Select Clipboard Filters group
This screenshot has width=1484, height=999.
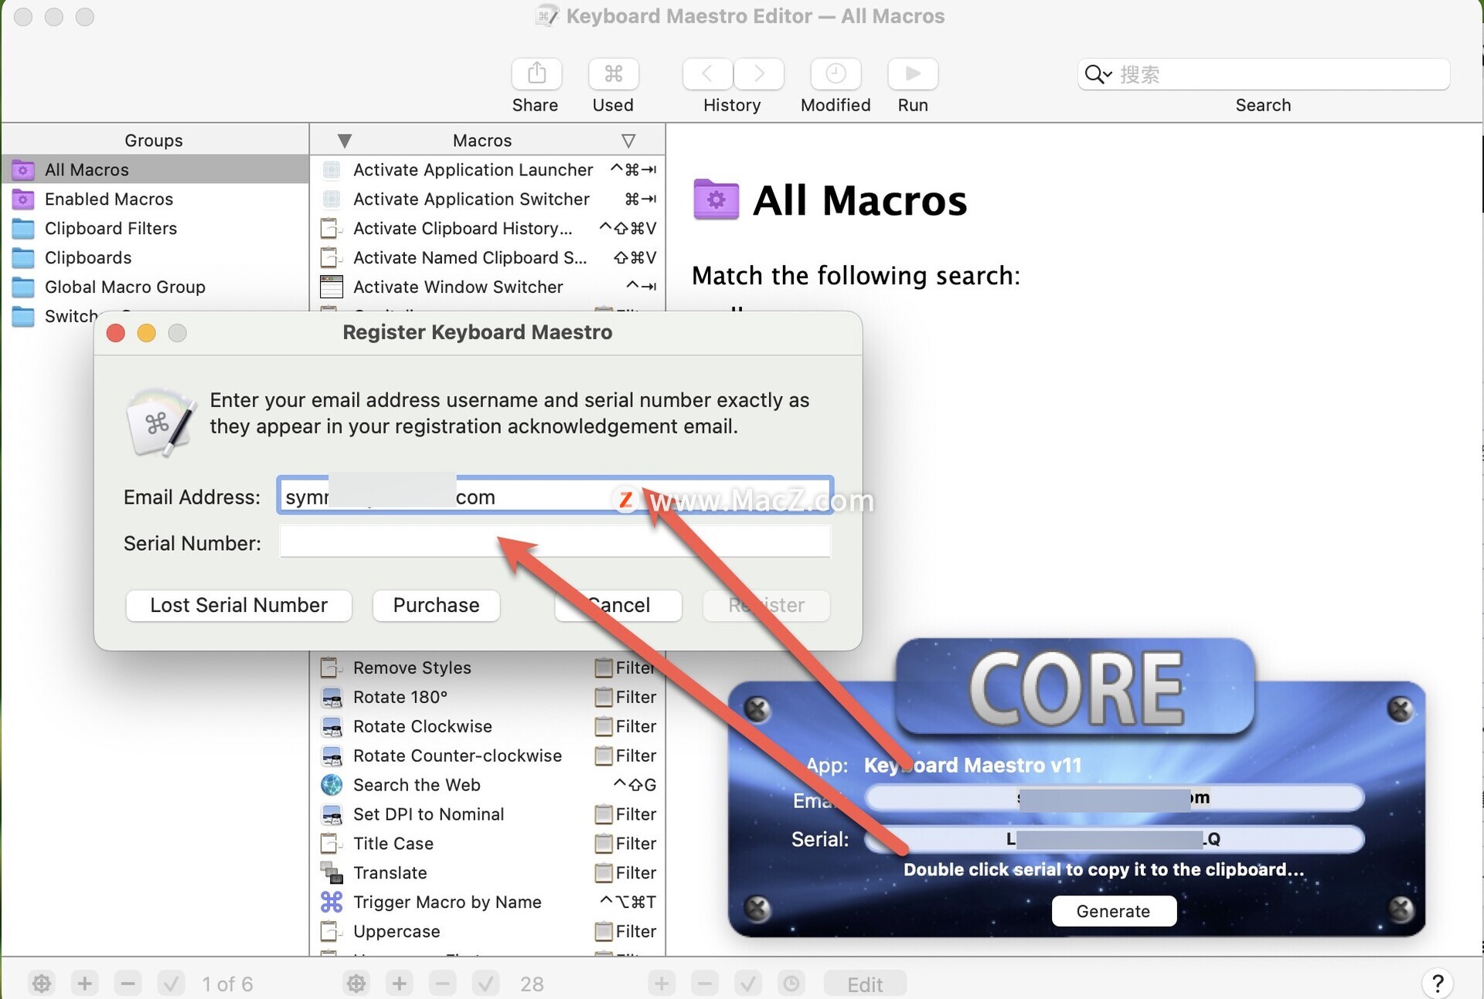click(x=155, y=228)
